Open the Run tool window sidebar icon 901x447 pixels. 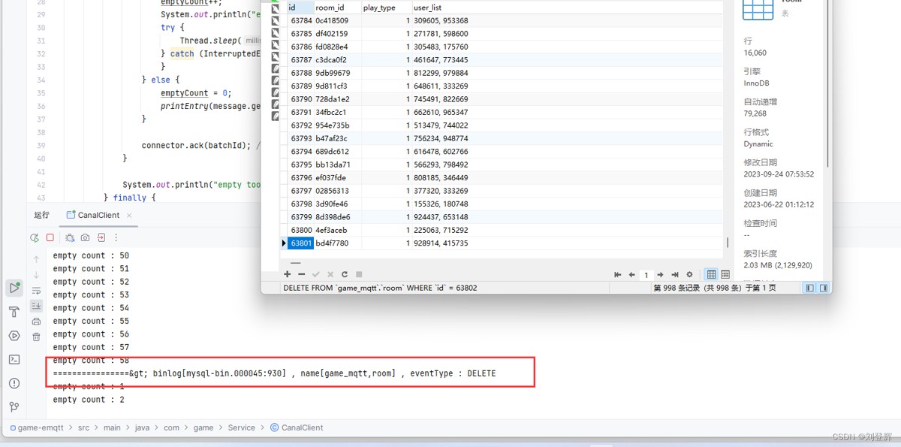14,288
